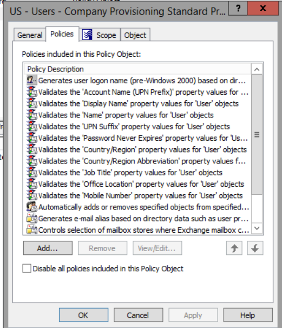Click the icon beside 'Display Name' validation policy
Screen dimensions: 282x328
click(x=32, y=103)
